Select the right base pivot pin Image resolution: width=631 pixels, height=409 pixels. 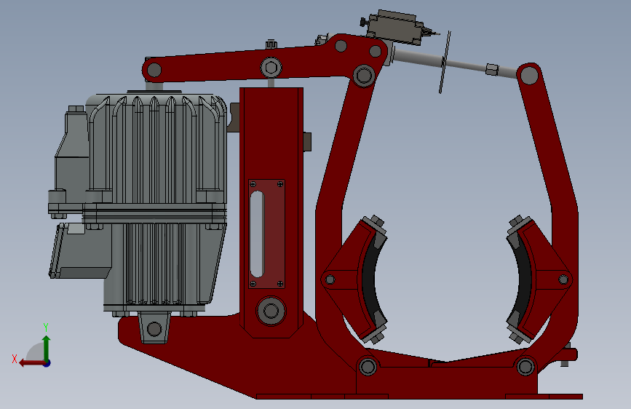pos(525,367)
